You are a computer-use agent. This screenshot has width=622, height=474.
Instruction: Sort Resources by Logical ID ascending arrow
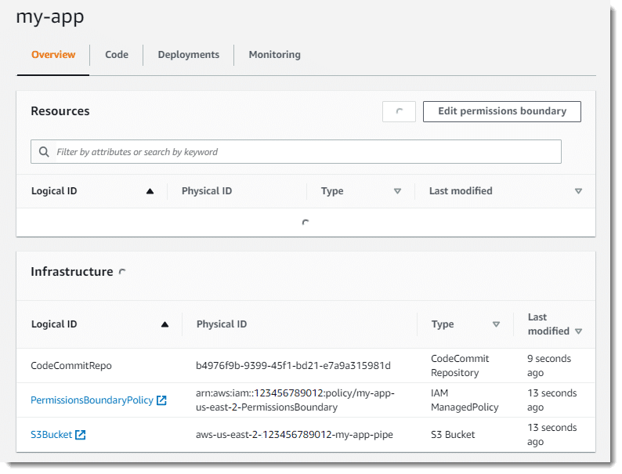pyautogui.click(x=150, y=191)
